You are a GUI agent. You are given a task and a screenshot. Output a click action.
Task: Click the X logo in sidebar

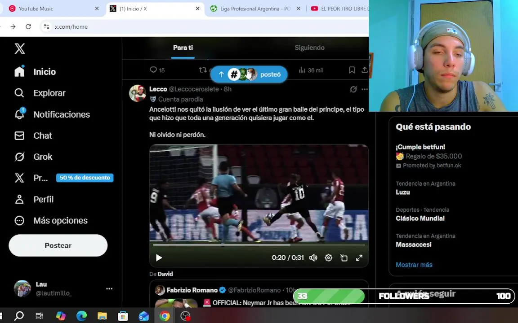[x=19, y=49]
